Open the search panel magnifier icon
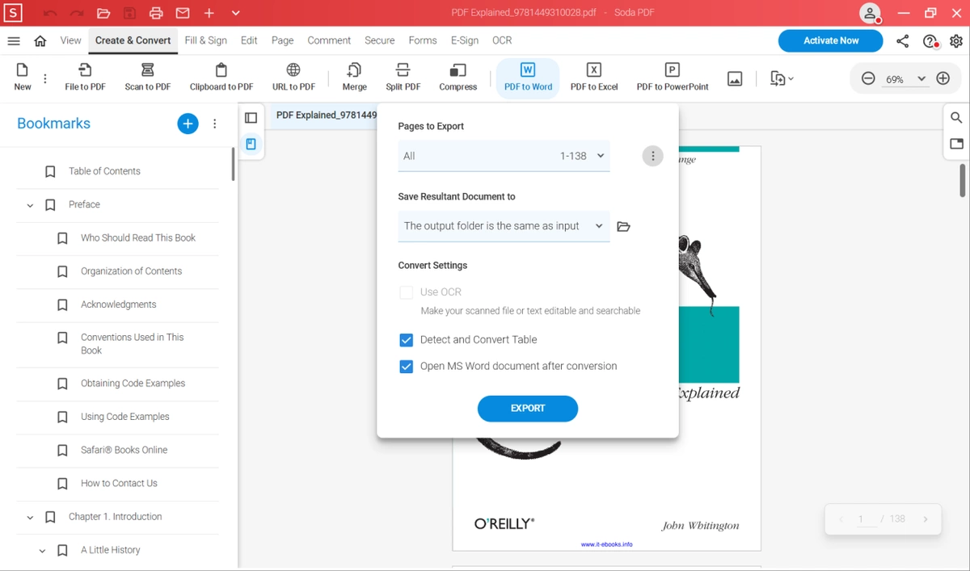This screenshot has height=571, width=970. click(956, 118)
